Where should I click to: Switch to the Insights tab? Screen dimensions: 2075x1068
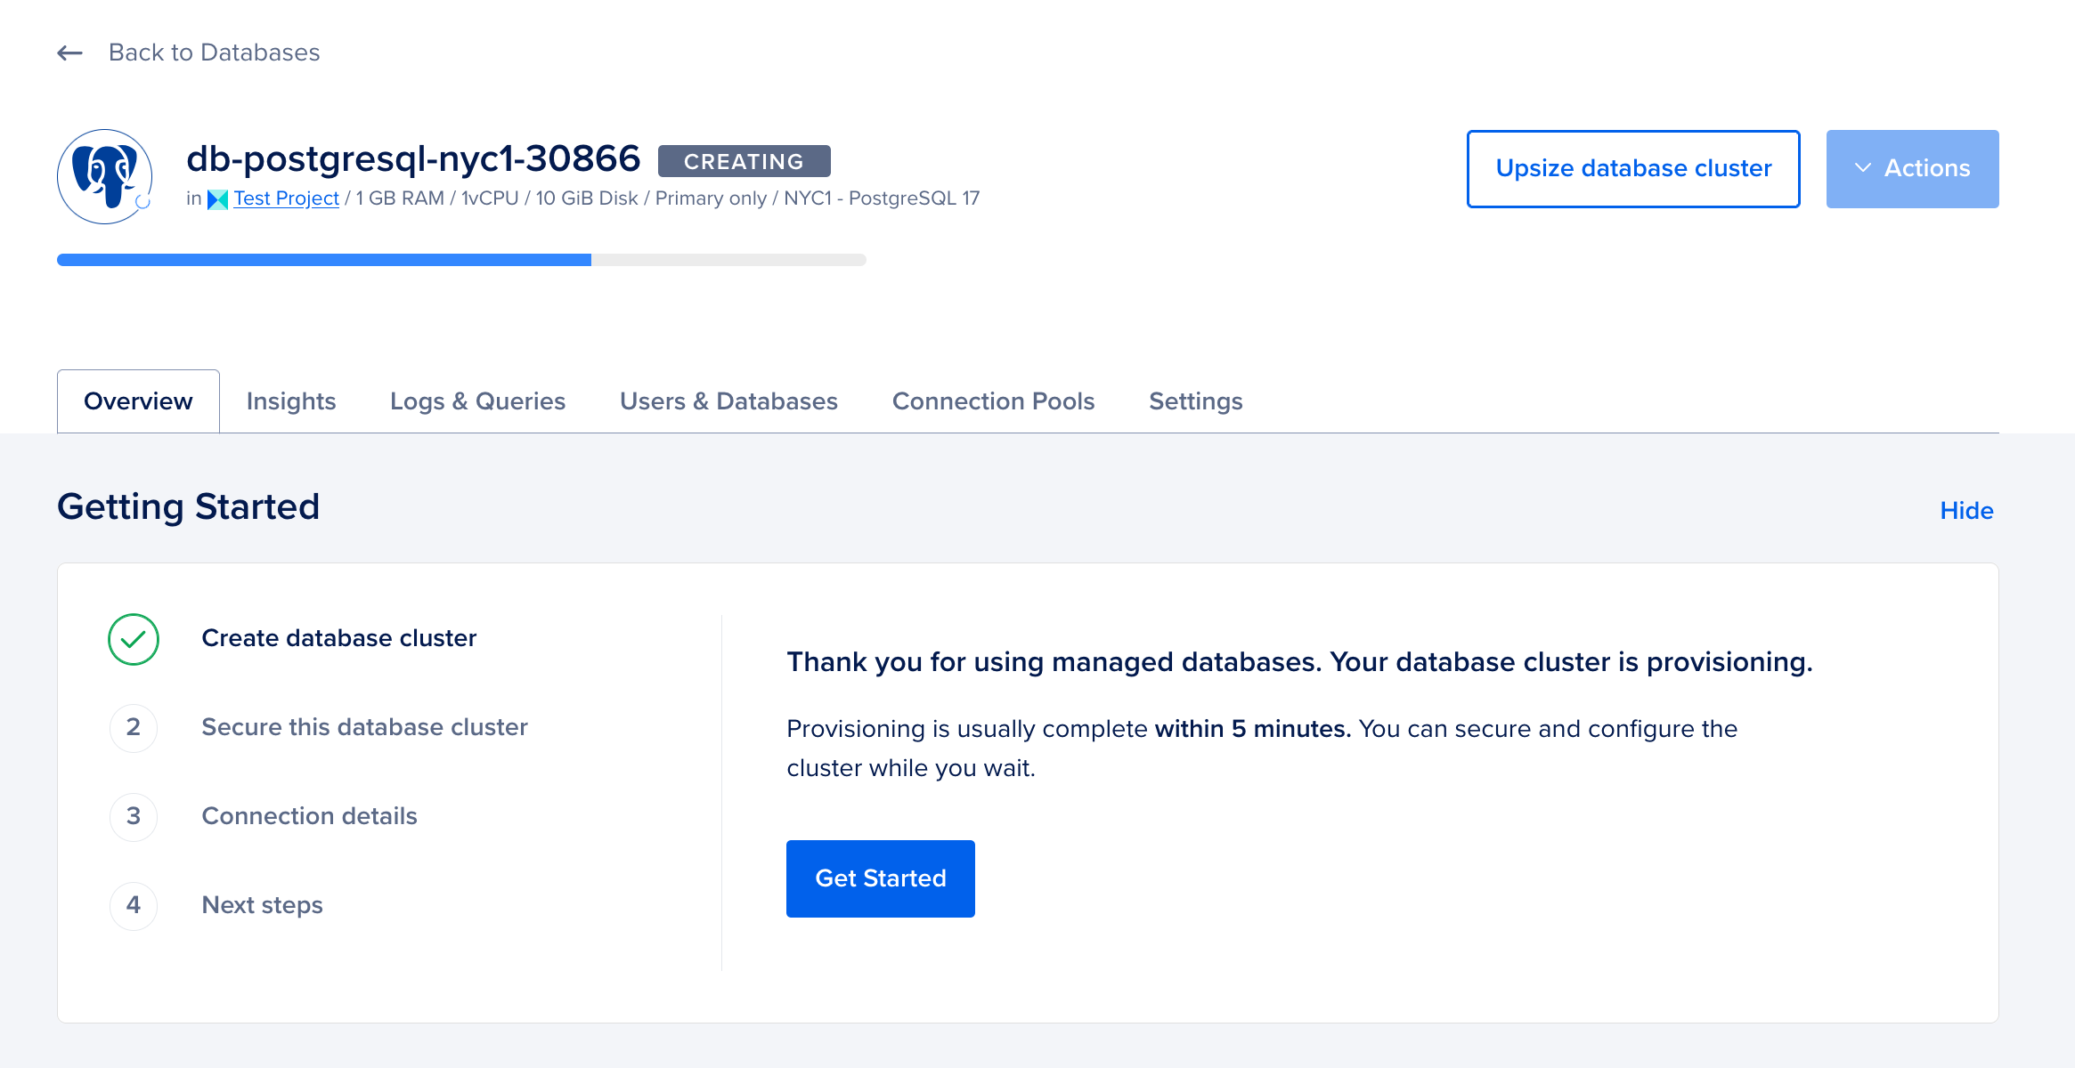click(x=291, y=401)
